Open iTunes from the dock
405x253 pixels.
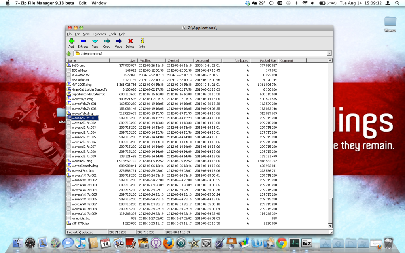[x=81, y=243]
